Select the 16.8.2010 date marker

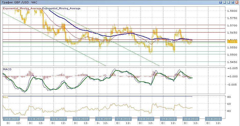(103, 119)
